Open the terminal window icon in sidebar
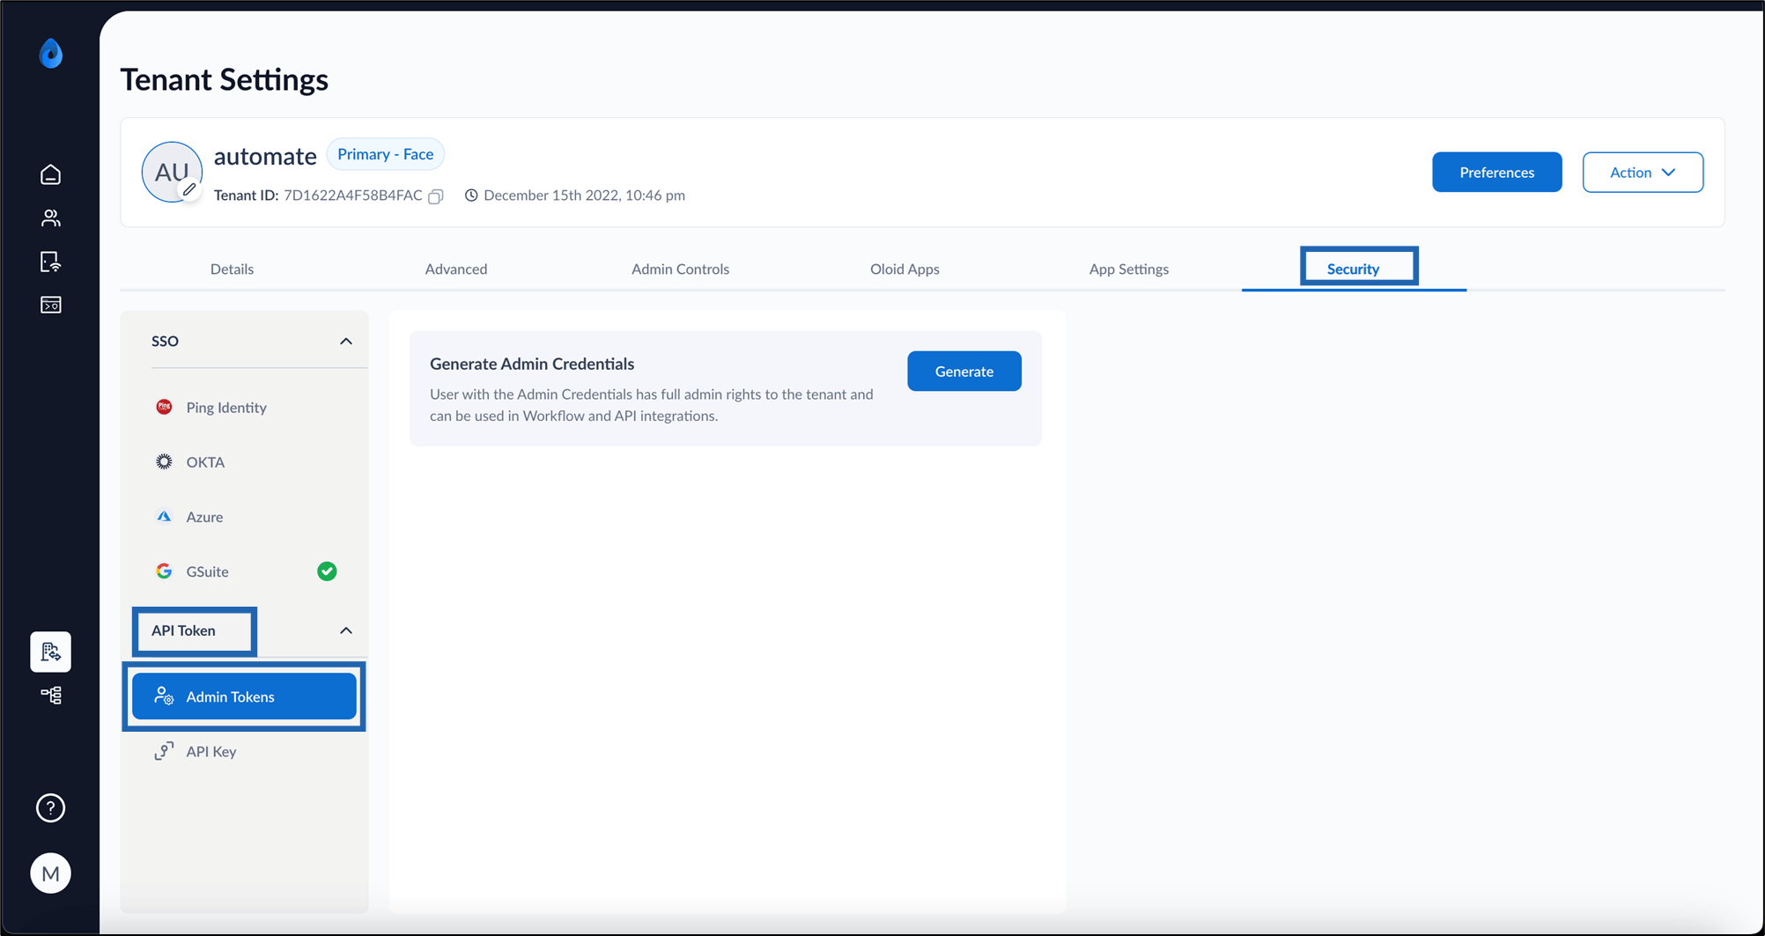Screen dimensions: 1765x936 coord(50,305)
